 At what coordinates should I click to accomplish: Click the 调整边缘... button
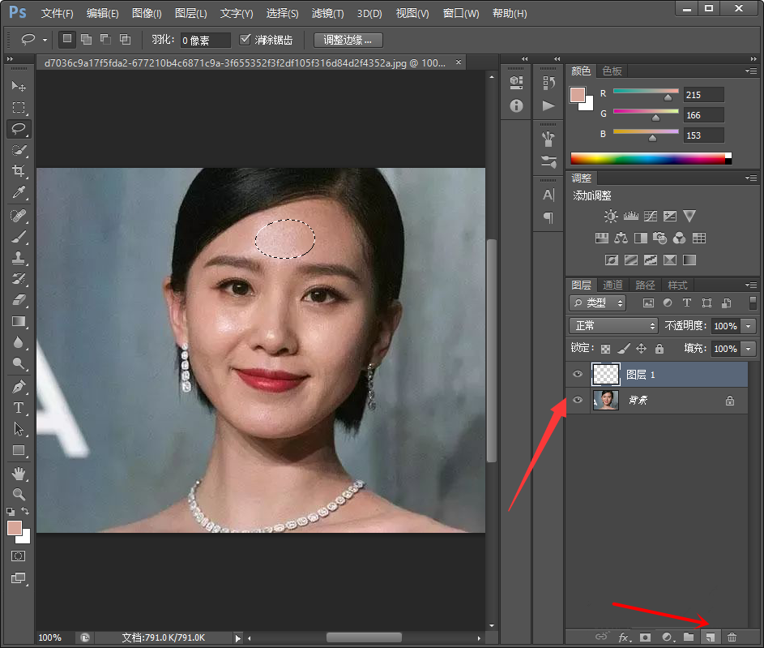[x=348, y=39]
